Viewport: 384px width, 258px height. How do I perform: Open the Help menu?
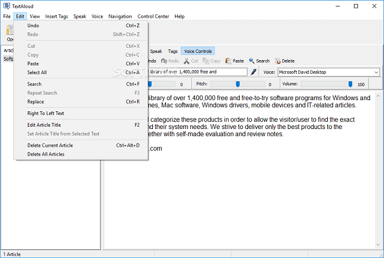180,16
